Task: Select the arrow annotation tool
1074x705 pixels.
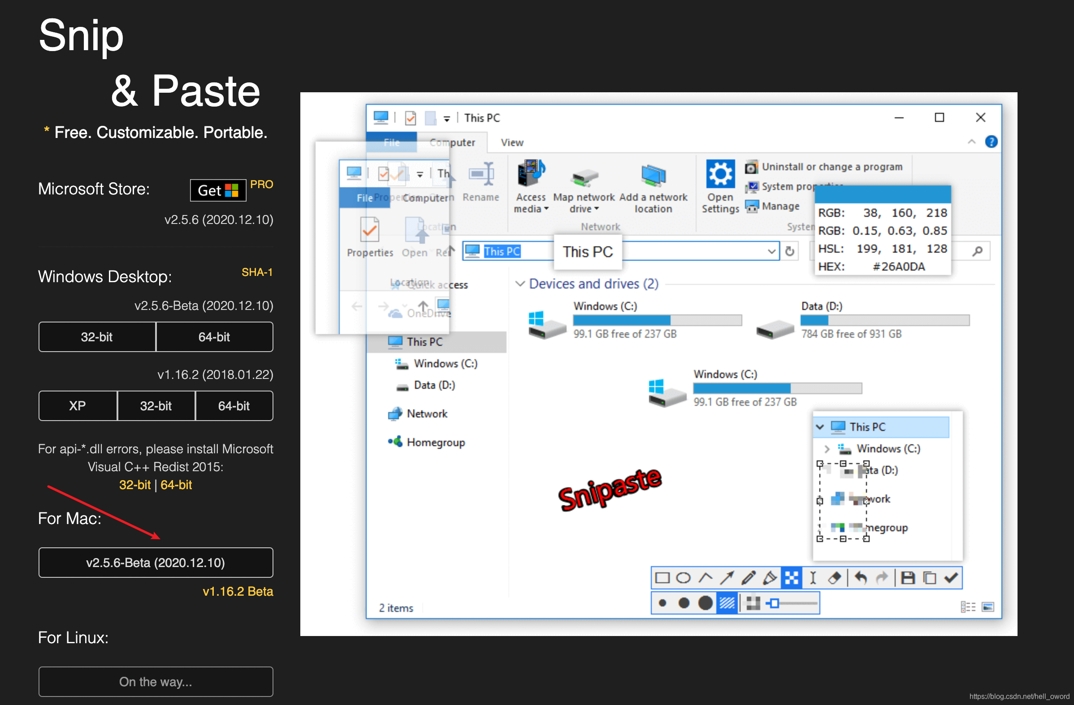Action: tap(727, 578)
